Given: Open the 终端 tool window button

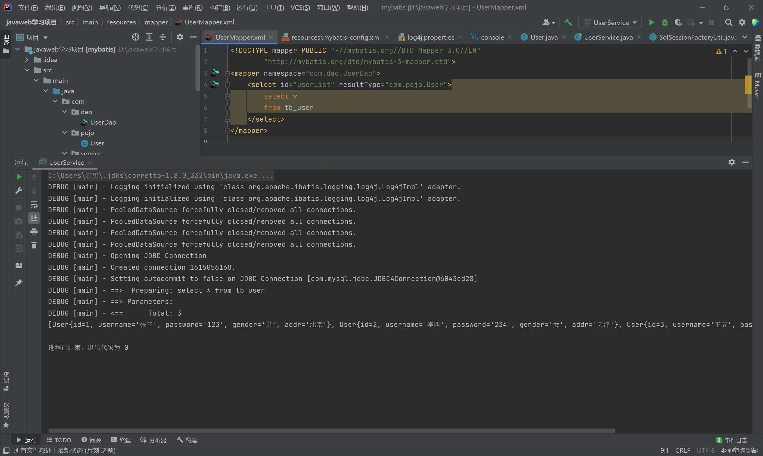Looking at the screenshot, I should click(121, 440).
